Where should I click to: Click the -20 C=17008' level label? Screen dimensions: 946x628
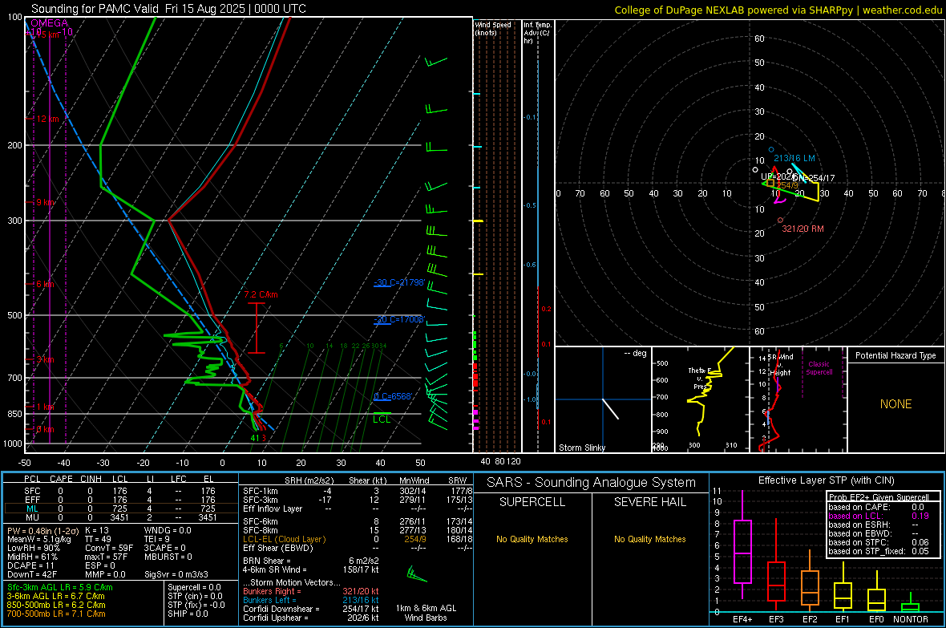(399, 319)
